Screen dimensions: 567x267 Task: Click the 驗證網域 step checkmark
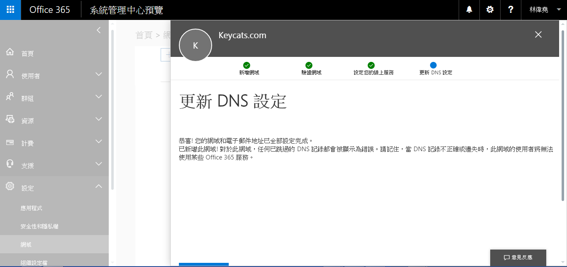coord(309,65)
